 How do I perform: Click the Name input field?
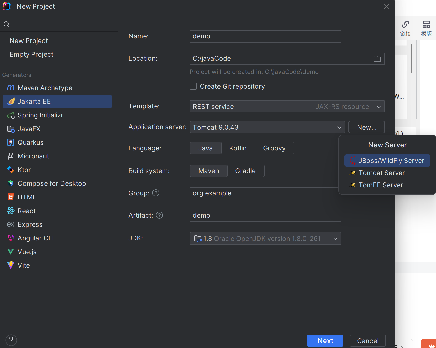pyautogui.click(x=265, y=36)
